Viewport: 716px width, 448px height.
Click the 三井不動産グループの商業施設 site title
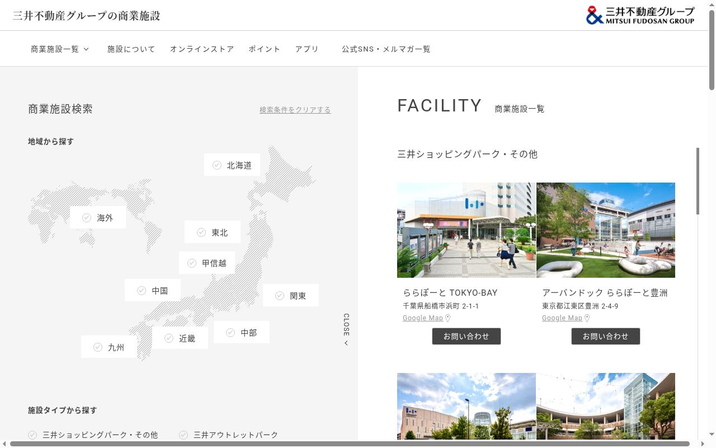click(87, 16)
